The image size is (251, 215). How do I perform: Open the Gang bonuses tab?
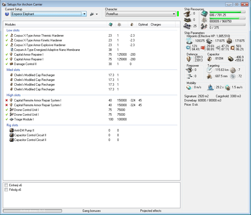click(x=92, y=211)
